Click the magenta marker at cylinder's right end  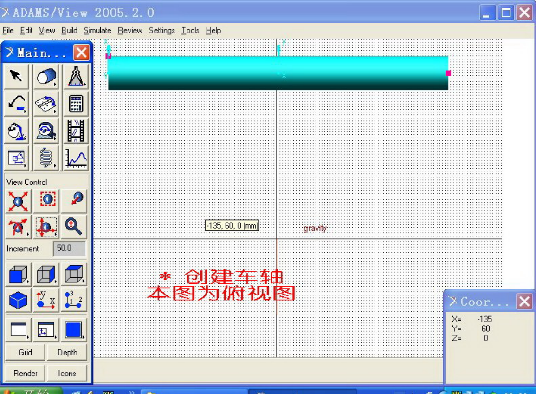point(448,73)
